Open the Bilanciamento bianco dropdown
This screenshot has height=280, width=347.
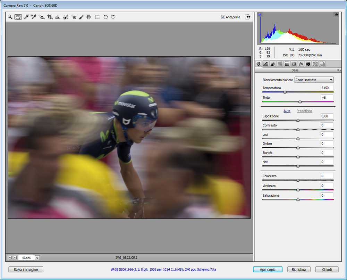click(x=314, y=80)
